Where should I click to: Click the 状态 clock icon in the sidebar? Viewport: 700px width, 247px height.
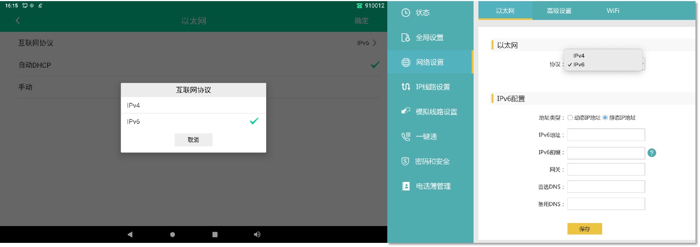point(405,13)
